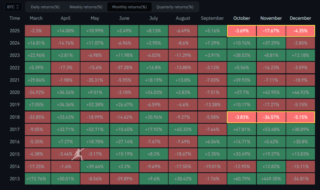The image size is (320, 190).
Task: Select the 2024 row label
Action: (x=15, y=43)
